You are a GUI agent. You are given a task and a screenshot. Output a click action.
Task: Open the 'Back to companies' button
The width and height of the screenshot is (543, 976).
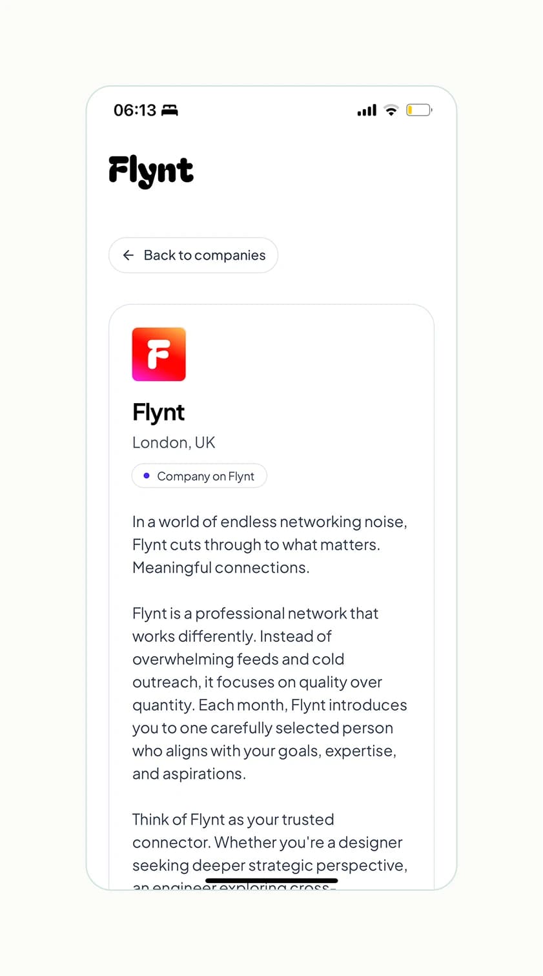pyautogui.click(x=193, y=255)
